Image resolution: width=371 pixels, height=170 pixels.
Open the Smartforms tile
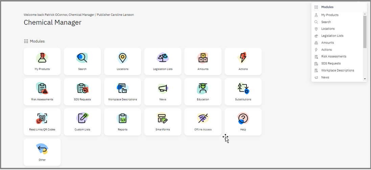163,121
